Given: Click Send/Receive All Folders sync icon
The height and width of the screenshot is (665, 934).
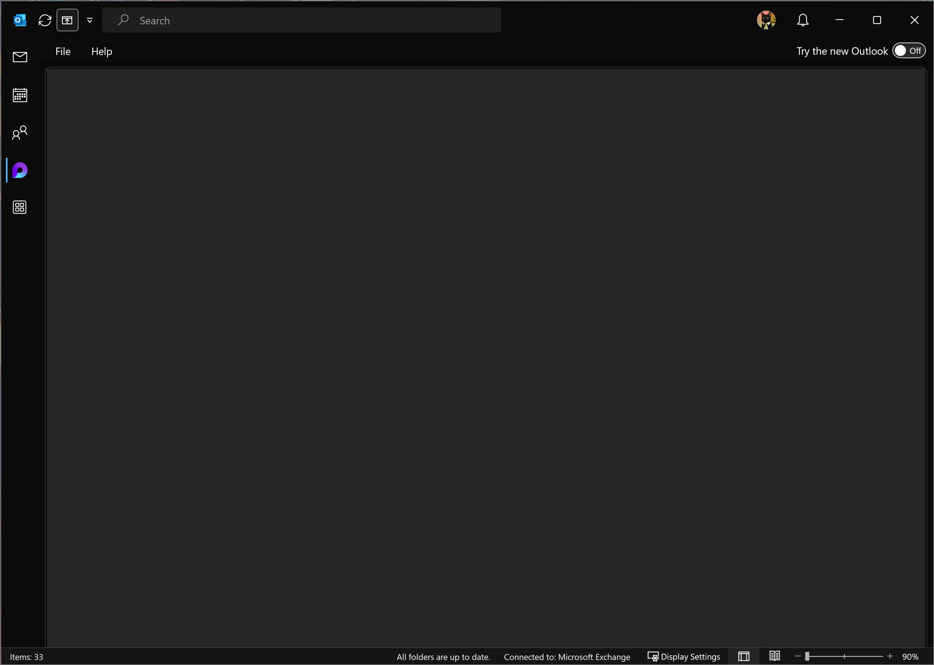Looking at the screenshot, I should [x=45, y=20].
